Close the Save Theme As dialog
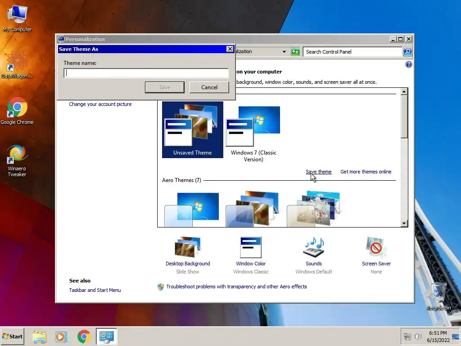This screenshot has width=461, height=346. point(230,49)
